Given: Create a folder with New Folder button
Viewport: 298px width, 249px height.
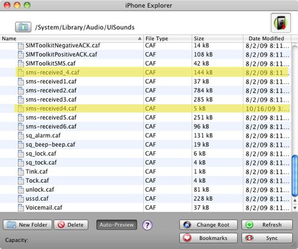Looking at the screenshot, I should click(28, 225).
